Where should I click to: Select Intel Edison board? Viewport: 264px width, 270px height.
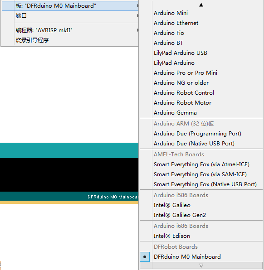pyautogui.click(x=201, y=236)
